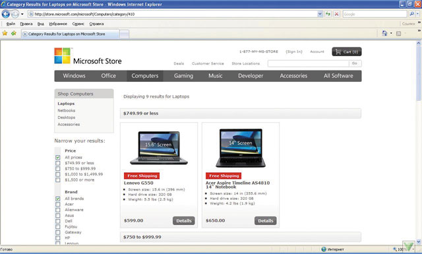Image resolution: width=422 pixels, height=254 pixels.
Task: Click the browser Back arrow button
Action: pos(6,14)
